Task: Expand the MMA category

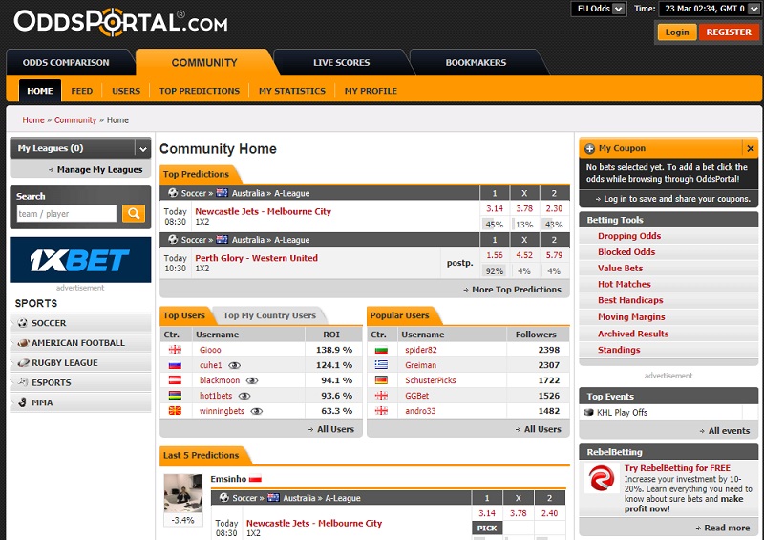Action: (x=80, y=402)
